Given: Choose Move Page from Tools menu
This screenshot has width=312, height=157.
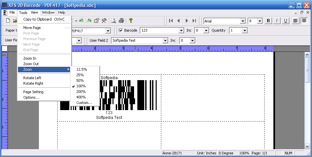Looking at the screenshot, I should tap(44, 28).
